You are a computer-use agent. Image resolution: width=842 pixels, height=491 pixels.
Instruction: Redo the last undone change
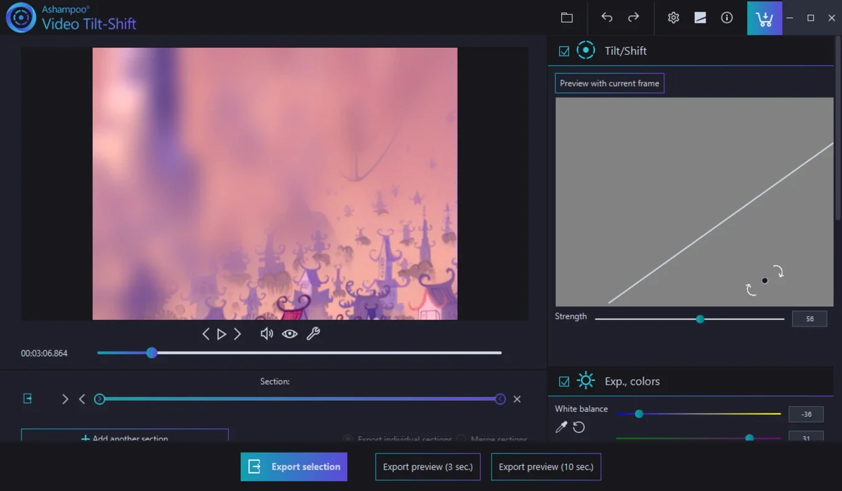click(633, 18)
